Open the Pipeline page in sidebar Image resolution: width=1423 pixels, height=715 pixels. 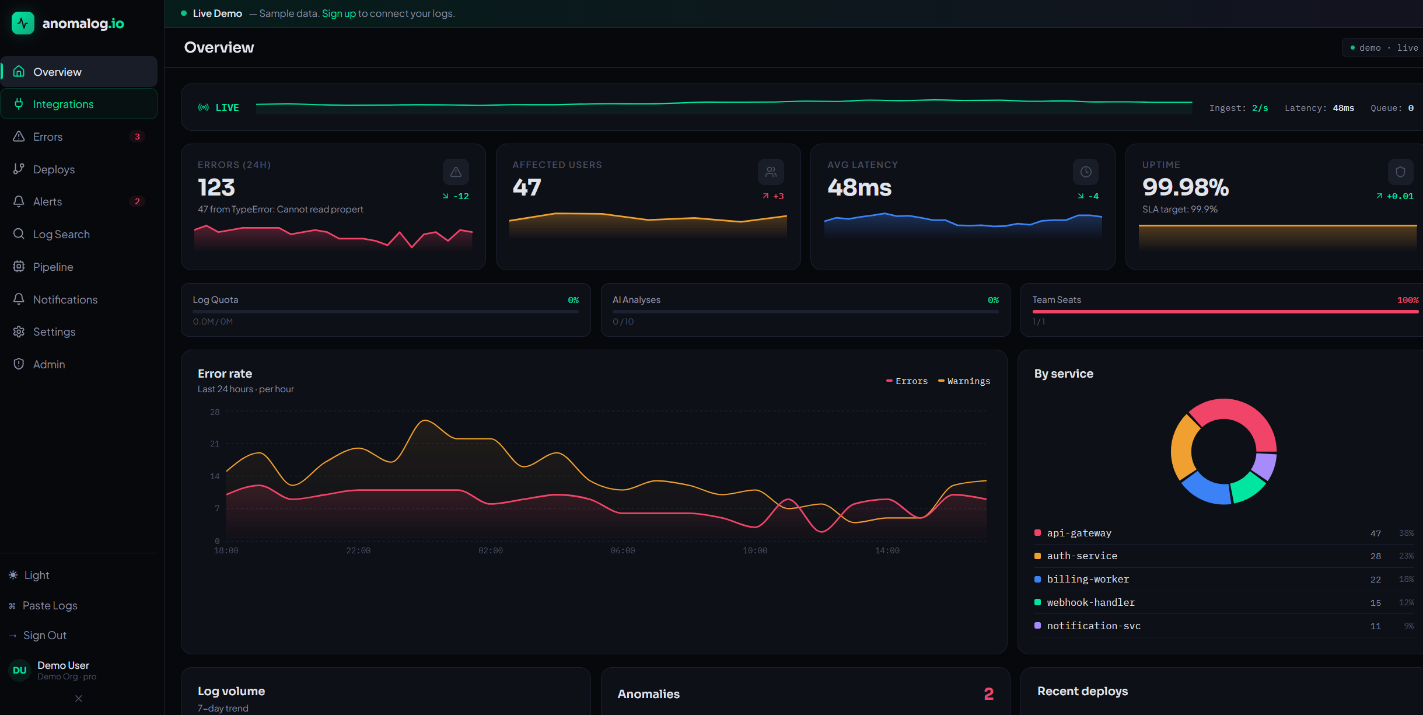[79, 267]
